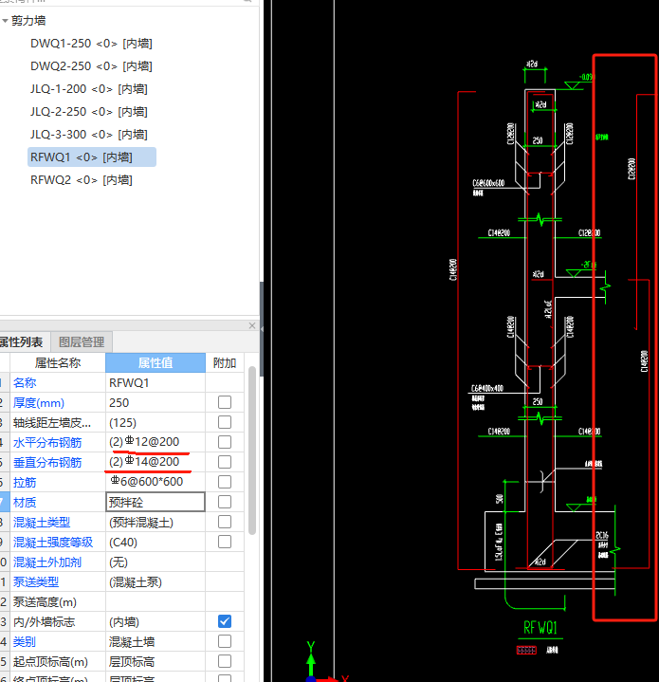Viewport: 659px width, 682px height.
Task: Switch to 属性列表 tab
Action: (22, 341)
